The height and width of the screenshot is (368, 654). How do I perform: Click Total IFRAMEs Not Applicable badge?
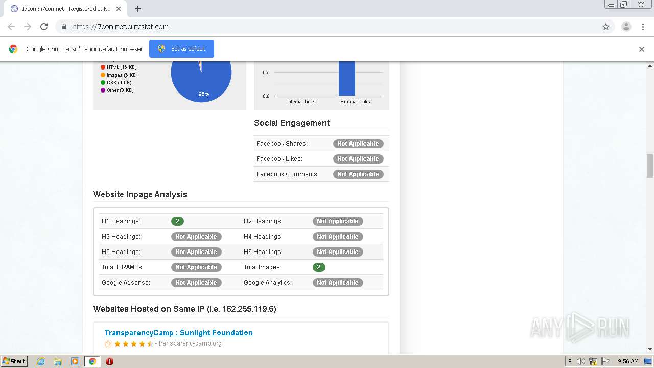(196, 267)
